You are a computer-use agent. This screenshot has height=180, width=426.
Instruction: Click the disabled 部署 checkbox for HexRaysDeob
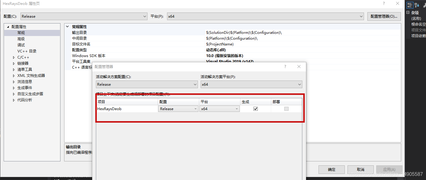point(286,109)
